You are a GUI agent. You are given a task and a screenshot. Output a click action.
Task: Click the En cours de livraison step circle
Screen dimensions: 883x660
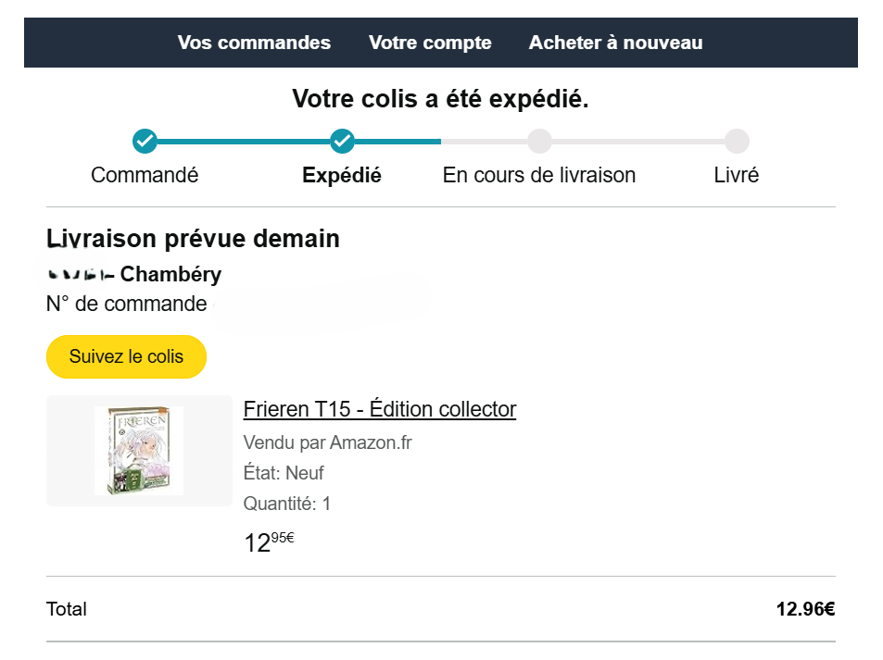tap(539, 142)
